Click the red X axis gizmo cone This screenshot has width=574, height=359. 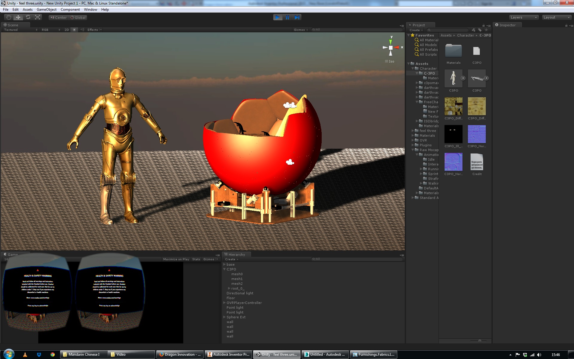coord(397,47)
